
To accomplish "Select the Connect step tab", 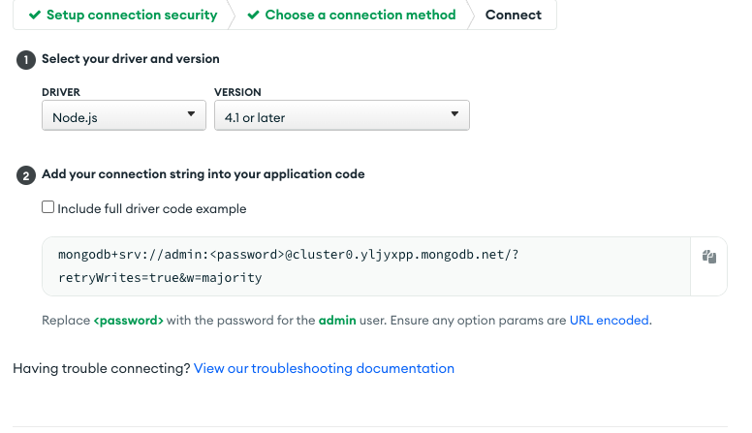I will click(514, 15).
